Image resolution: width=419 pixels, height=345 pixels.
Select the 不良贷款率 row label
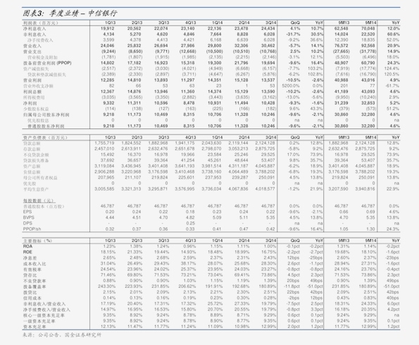[35, 281]
